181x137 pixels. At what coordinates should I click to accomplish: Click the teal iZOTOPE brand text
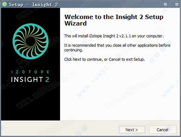(x=30, y=72)
